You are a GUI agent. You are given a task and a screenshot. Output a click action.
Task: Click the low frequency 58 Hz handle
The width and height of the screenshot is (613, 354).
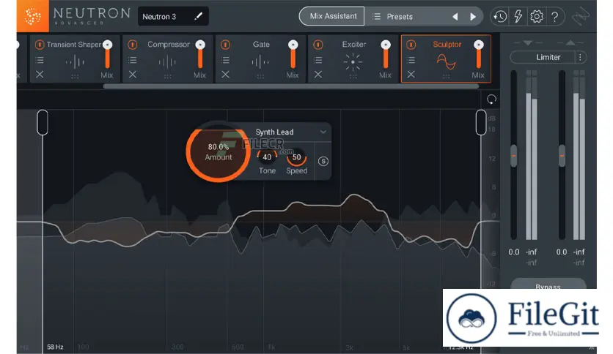[43, 122]
